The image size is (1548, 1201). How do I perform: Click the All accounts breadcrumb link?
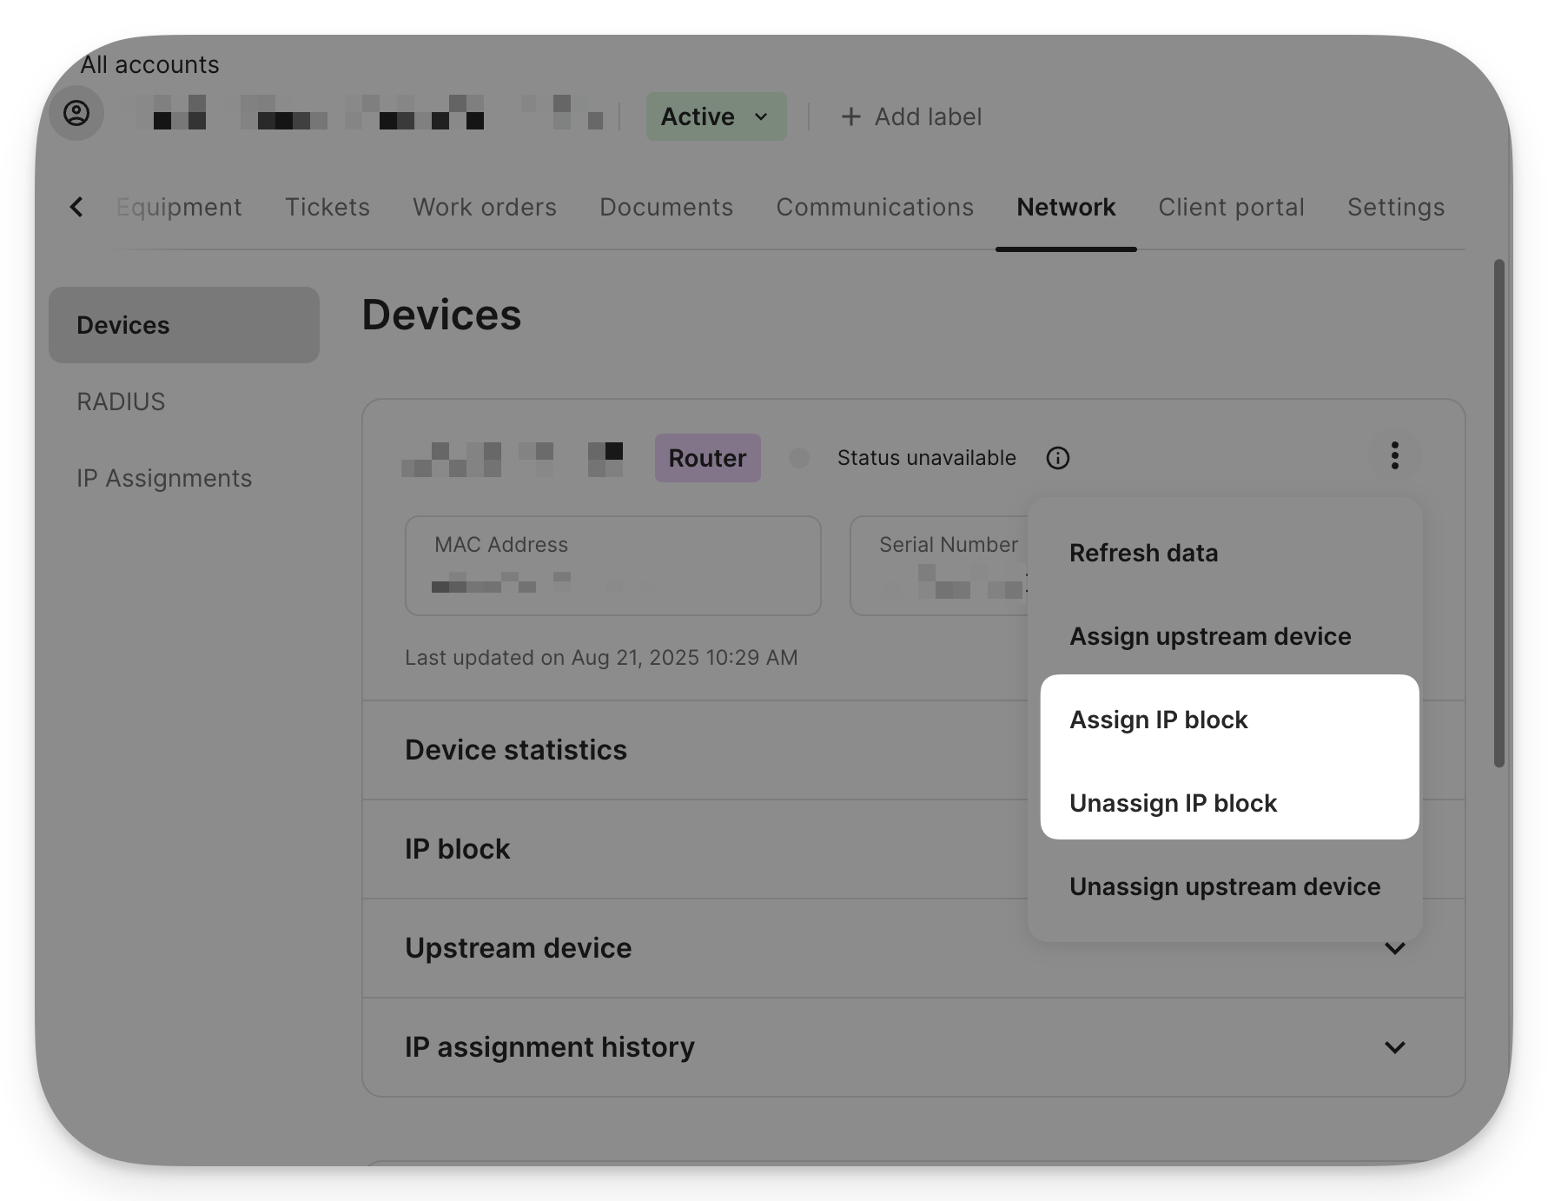pos(149,64)
